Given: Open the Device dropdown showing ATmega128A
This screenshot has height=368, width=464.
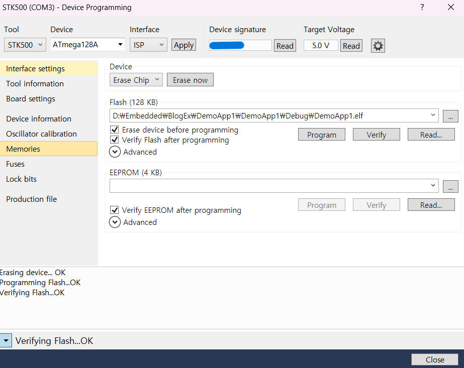Looking at the screenshot, I should [x=88, y=45].
